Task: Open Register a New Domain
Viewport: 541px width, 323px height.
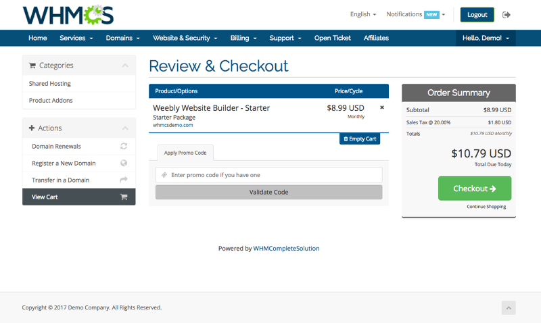Action: pos(78,163)
